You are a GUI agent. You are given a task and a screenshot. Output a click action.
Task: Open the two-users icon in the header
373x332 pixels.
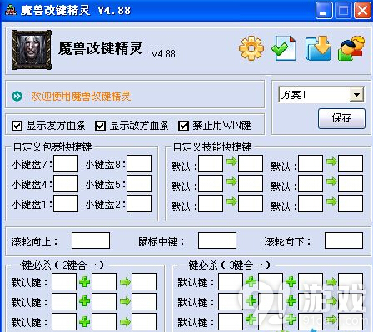(x=351, y=48)
